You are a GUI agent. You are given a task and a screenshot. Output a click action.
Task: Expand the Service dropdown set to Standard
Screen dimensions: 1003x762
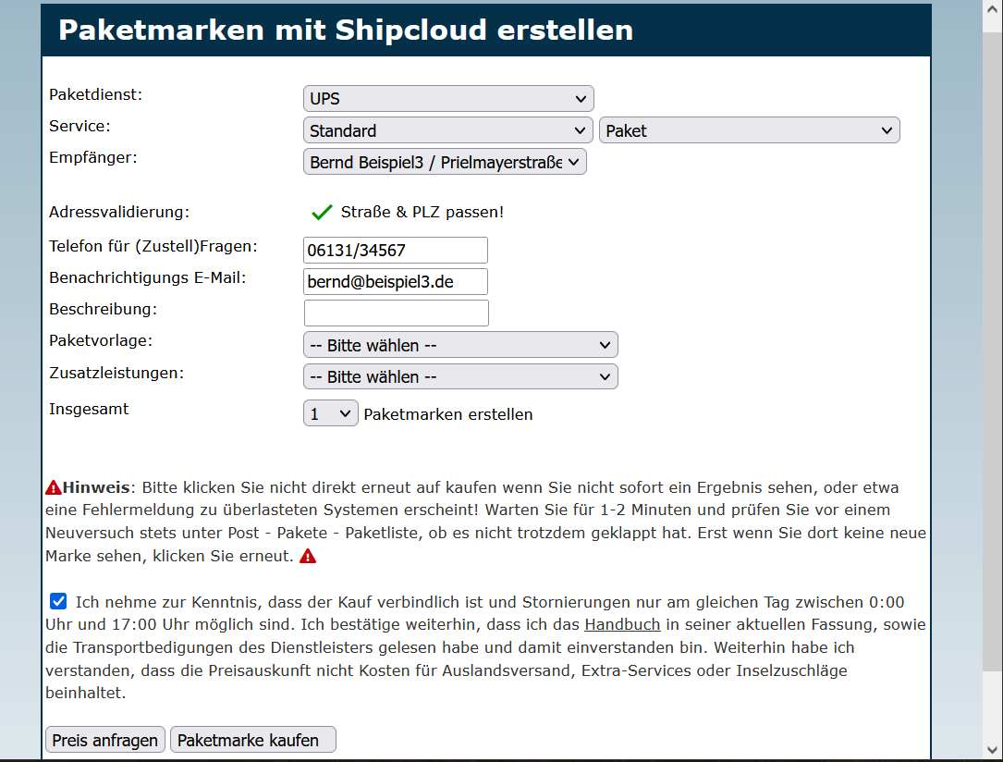click(x=448, y=130)
